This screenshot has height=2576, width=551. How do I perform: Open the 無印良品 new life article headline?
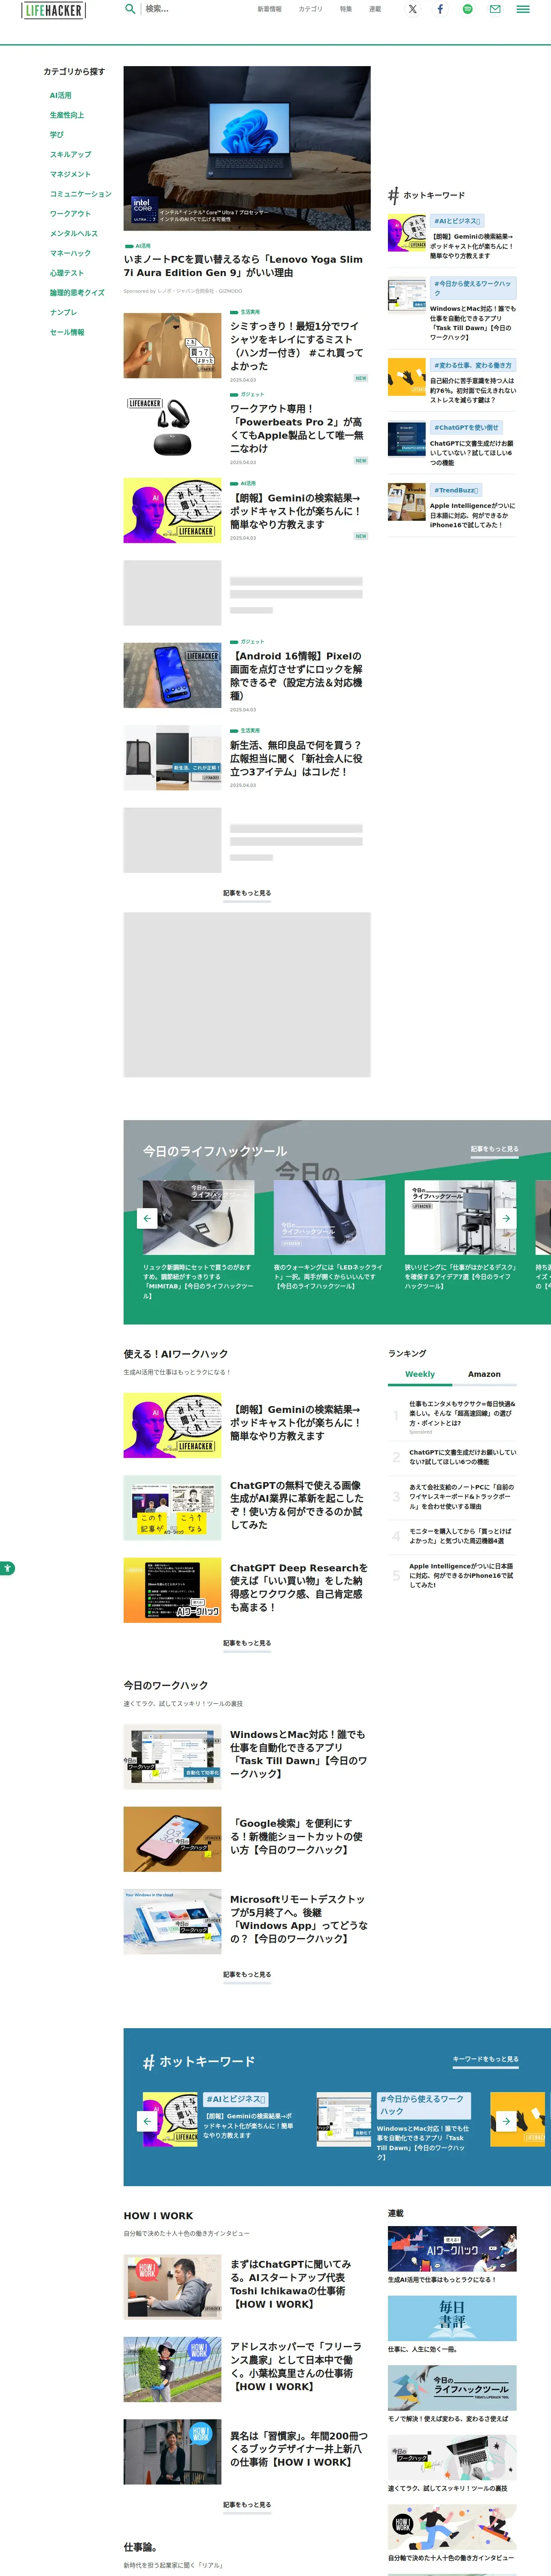pyautogui.click(x=297, y=758)
